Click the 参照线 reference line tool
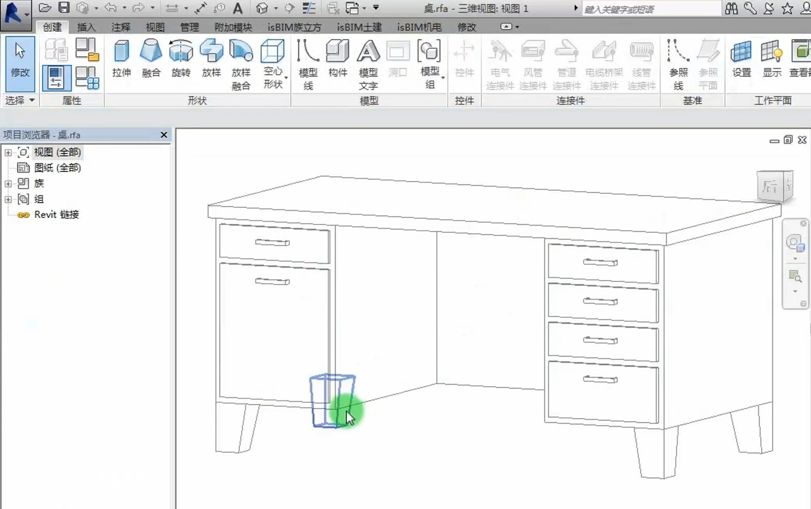 coord(678,64)
